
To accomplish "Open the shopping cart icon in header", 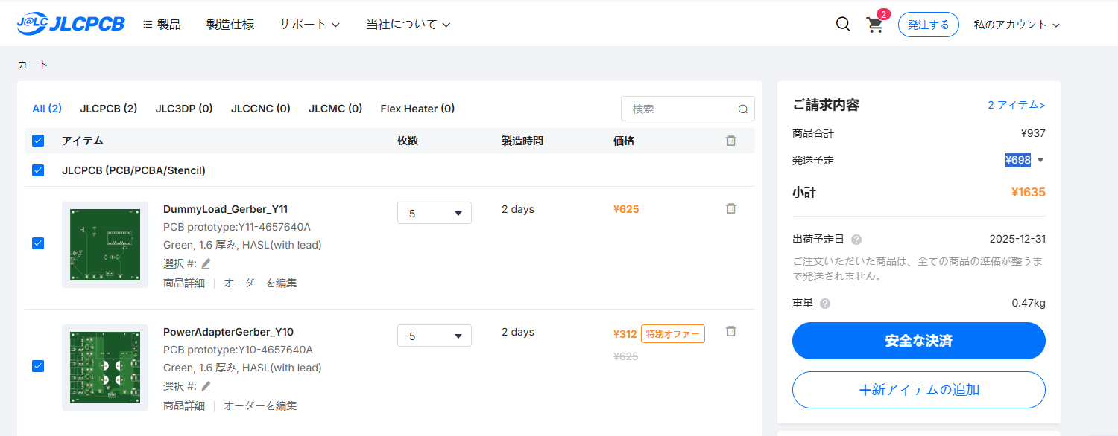I will pos(874,25).
